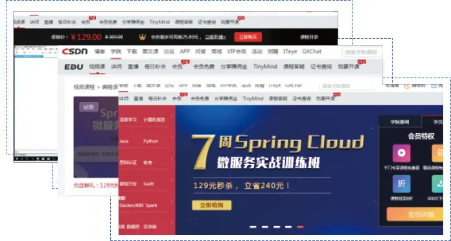Open 区块链 category in red sidebar
451x241 pixels.
point(150,227)
